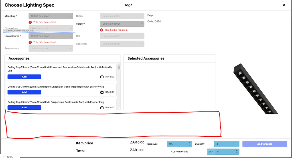
Task: Click the Accessories panel heading
Action: (19, 58)
